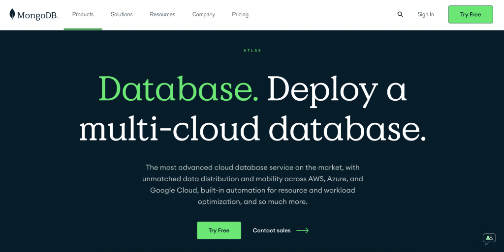Image resolution: width=504 pixels, height=252 pixels.
Task: Click Try Free below the description
Action: point(219,230)
